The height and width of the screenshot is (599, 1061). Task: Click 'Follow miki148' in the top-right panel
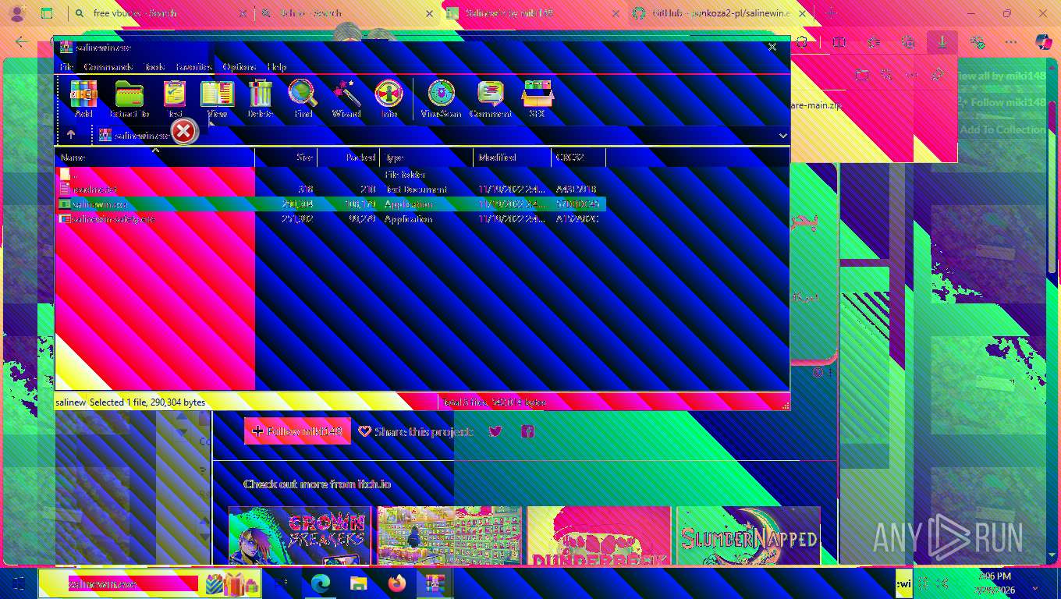1001,102
